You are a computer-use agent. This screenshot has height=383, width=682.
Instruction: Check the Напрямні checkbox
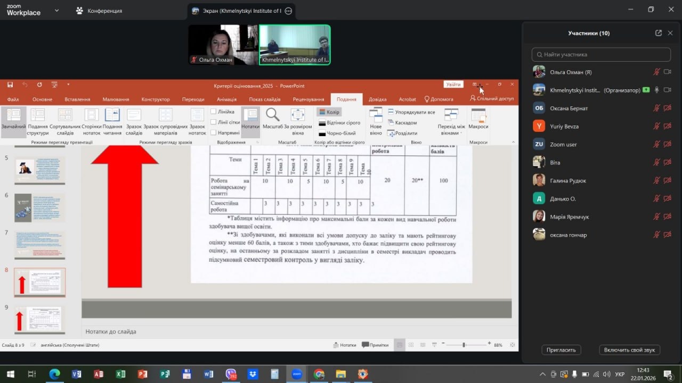coord(214,132)
